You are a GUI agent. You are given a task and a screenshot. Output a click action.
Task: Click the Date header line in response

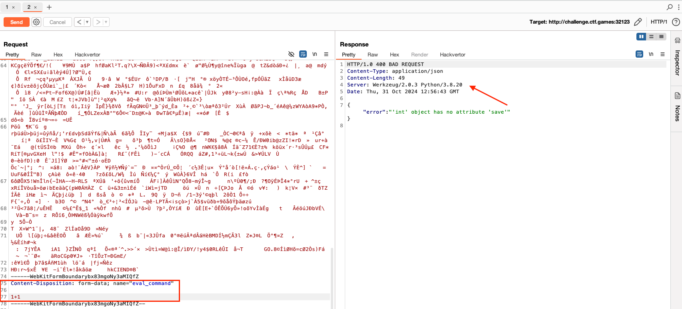tap(403, 92)
